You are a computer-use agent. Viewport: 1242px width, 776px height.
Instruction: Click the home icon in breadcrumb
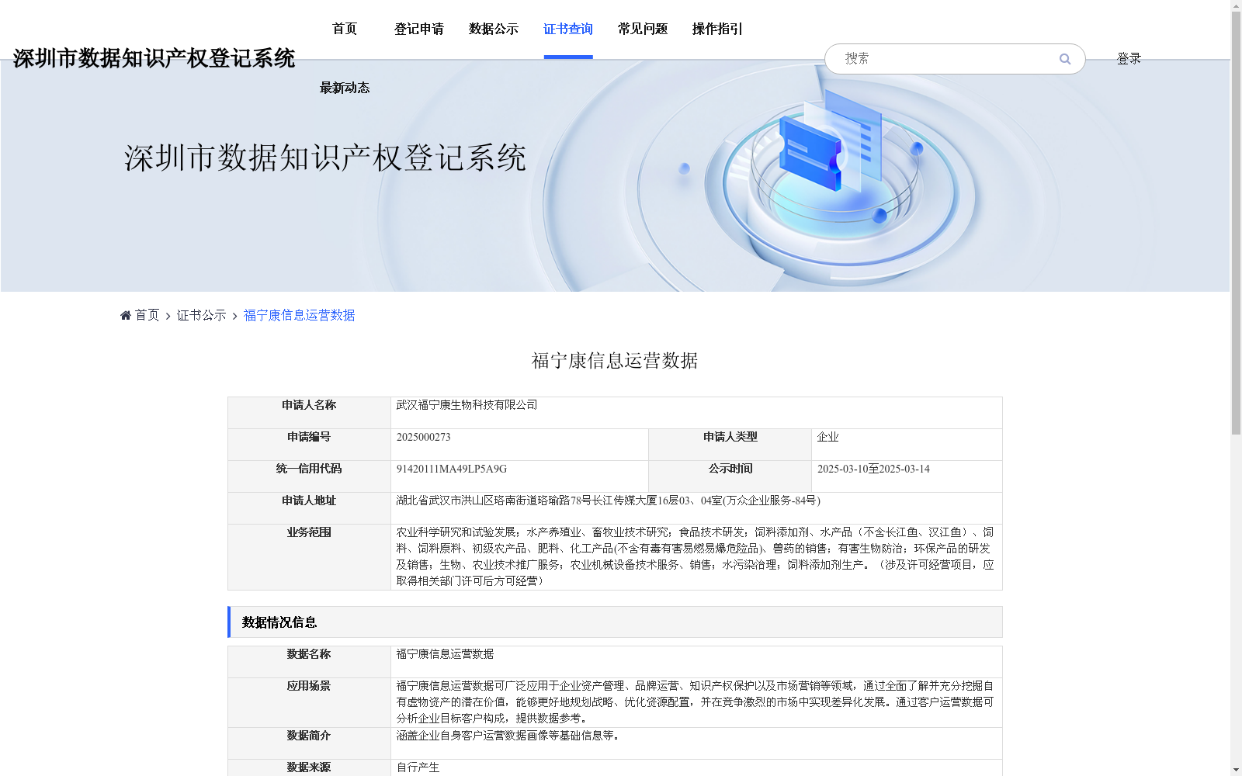[x=126, y=315]
